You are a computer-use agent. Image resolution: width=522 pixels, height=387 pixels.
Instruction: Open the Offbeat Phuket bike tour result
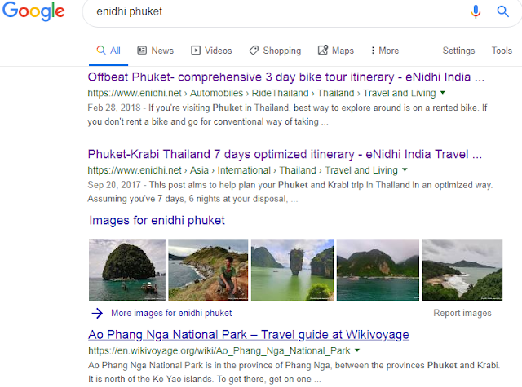[286, 77]
